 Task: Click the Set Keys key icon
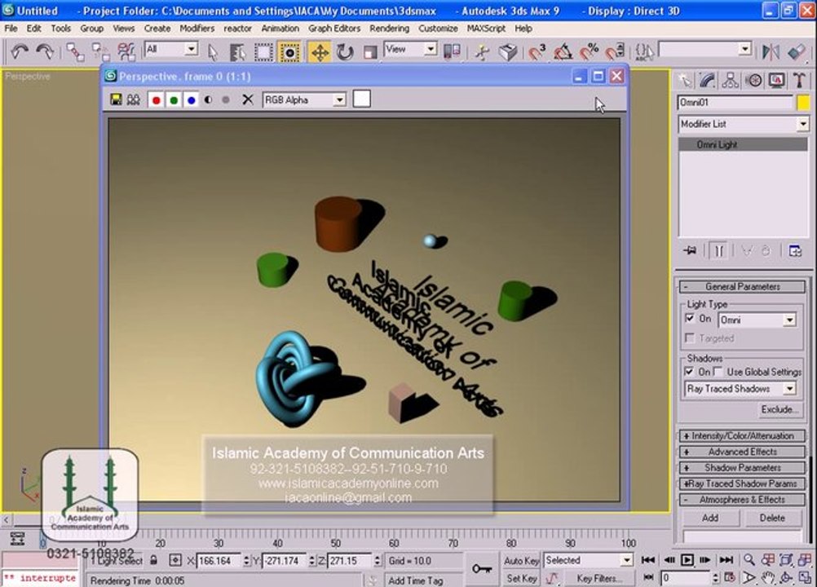pyautogui.click(x=481, y=569)
